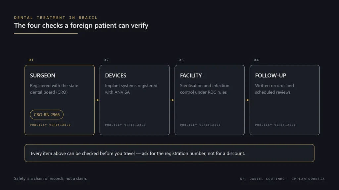This screenshot has height=190, width=339.
Task: Select the callout about registration number
Action: click(x=169, y=153)
